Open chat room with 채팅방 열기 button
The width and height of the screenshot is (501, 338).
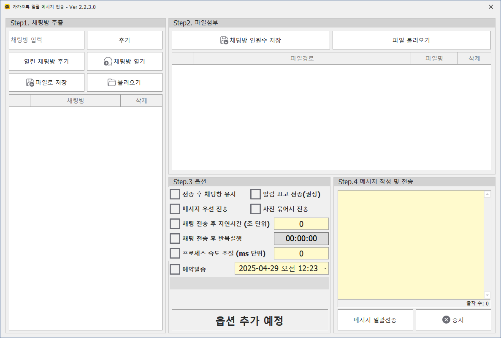click(x=125, y=61)
